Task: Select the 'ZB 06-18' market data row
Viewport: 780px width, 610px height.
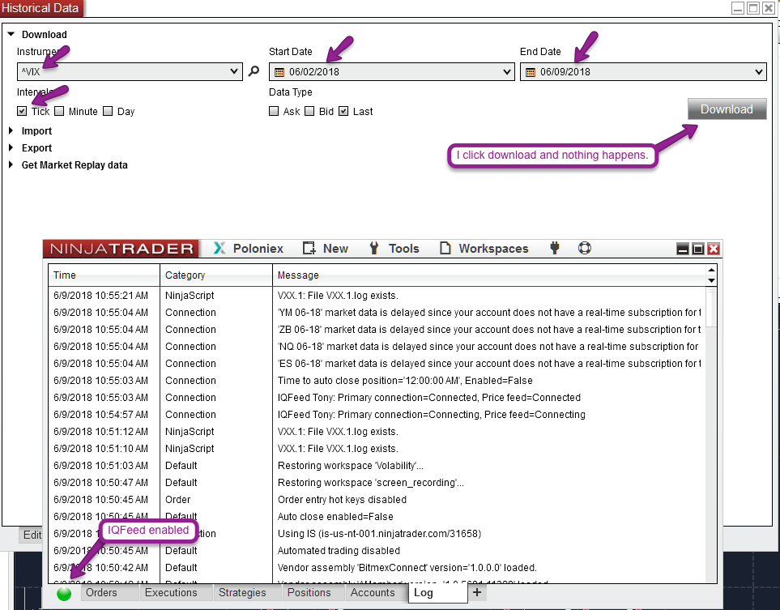Action: point(377,330)
